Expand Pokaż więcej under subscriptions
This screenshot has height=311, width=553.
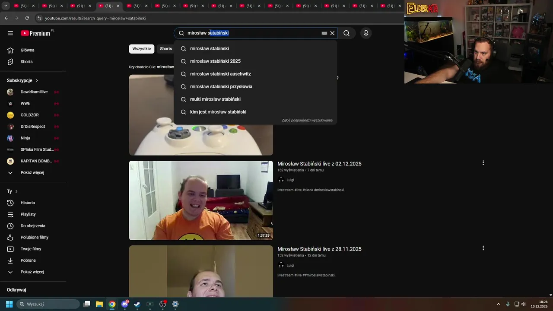pyautogui.click(x=33, y=173)
